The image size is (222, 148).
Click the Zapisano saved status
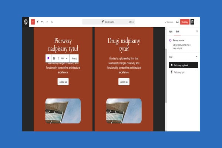pos(169,22)
